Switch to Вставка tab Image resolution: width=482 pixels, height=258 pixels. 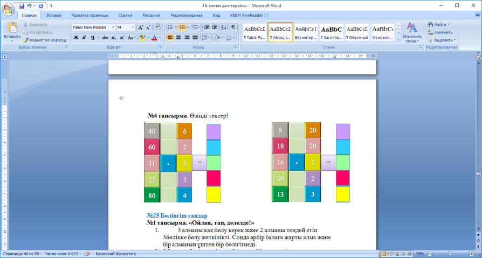click(x=54, y=15)
